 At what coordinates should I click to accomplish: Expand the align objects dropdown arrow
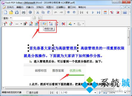click(x=83, y=24)
